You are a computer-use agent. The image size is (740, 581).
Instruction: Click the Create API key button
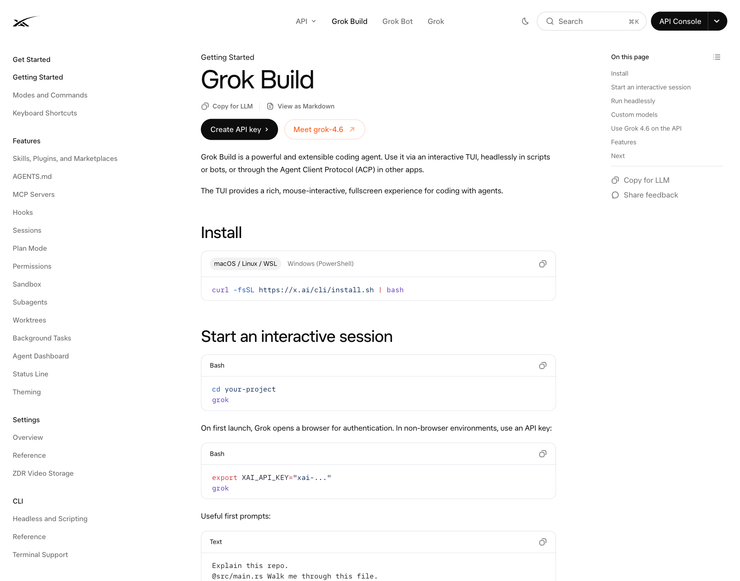click(x=239, y=130)
